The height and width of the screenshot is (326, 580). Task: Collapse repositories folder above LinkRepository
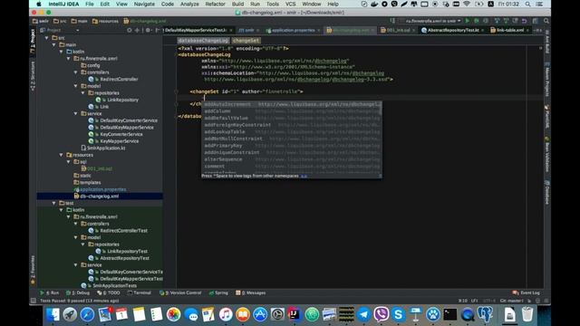pos(82,92)
